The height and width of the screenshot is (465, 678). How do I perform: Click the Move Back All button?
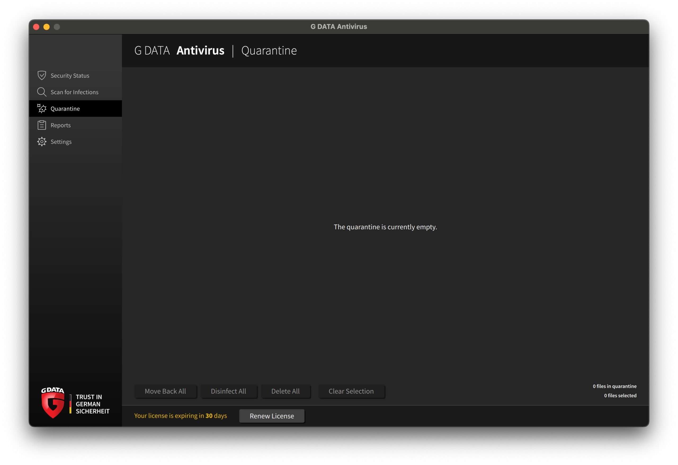coord(166,391)
